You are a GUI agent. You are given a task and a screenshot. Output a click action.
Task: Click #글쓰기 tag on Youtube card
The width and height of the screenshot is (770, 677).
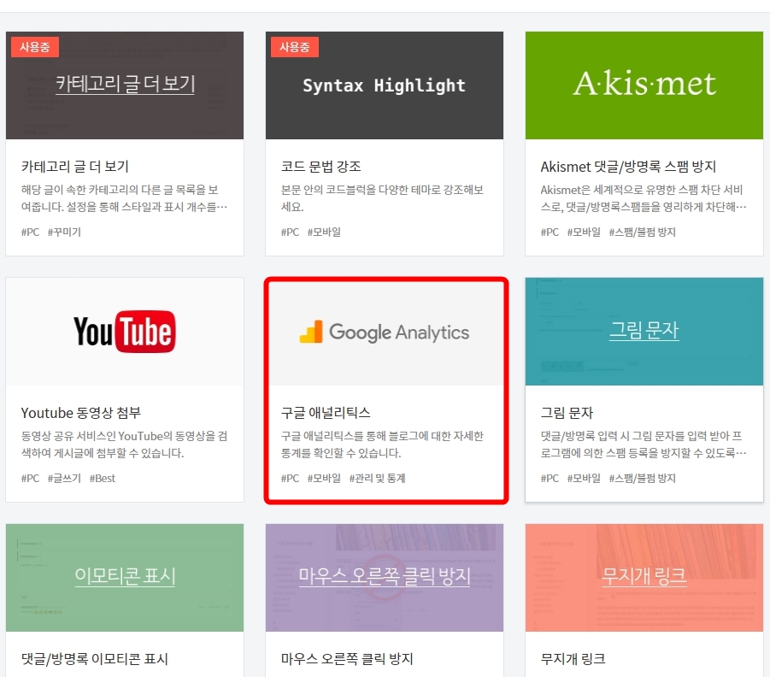click(64, 478)
